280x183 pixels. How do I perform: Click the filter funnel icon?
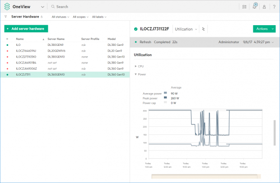point(5,17)
